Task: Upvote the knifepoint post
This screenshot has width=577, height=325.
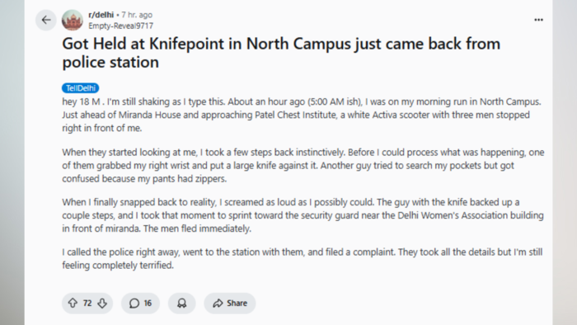Action: (73, 303)
